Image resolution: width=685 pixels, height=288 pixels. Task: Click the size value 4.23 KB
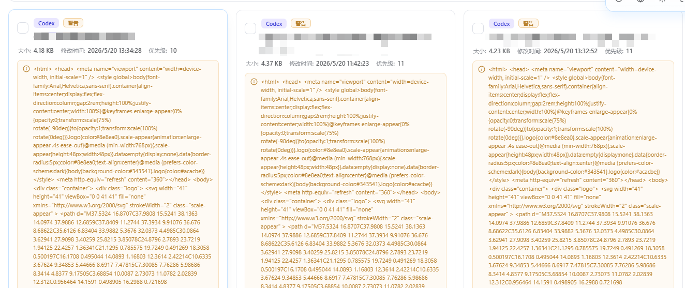(x=499, y=51)
